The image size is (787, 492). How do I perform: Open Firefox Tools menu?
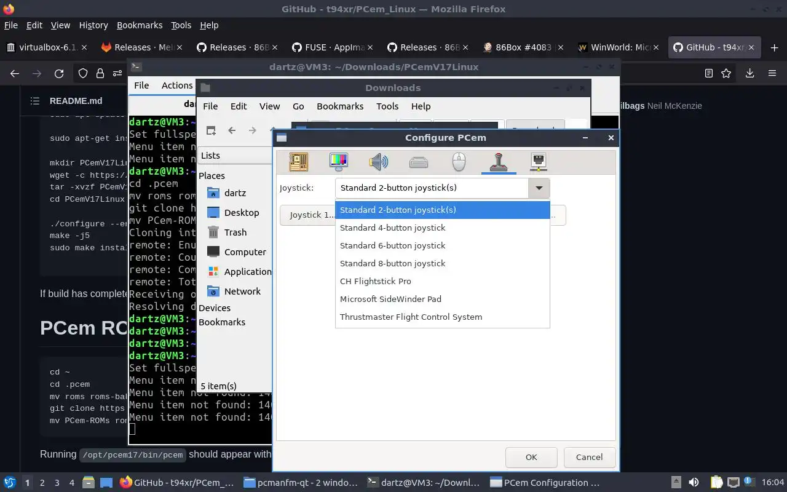point(181,25)
